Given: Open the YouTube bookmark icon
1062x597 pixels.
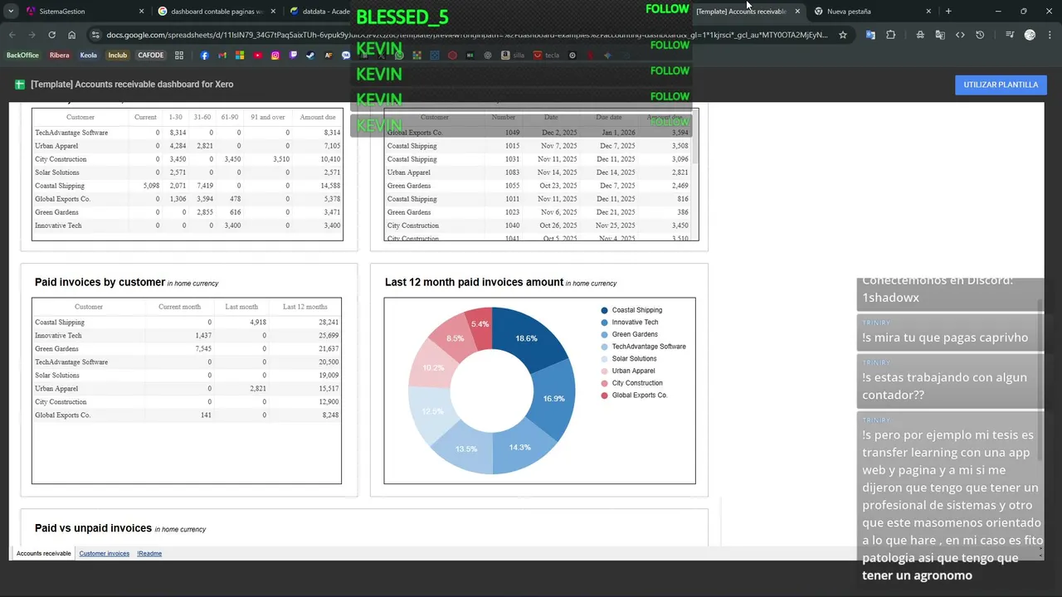Looking at the screenshot, I should tap(257, 56).
